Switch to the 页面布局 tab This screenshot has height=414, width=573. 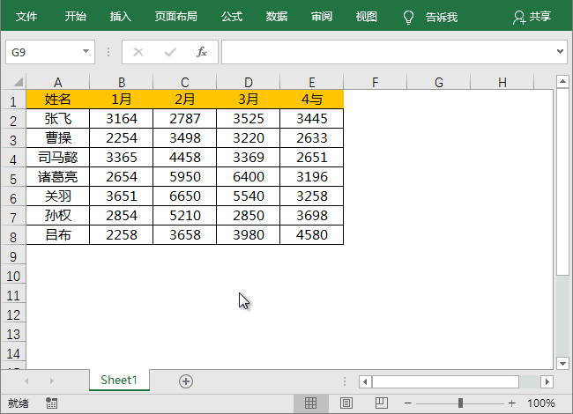click(175, 17)
